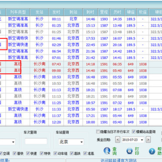Select the duration 18:17 cell
162x162 pixels.
117,109
